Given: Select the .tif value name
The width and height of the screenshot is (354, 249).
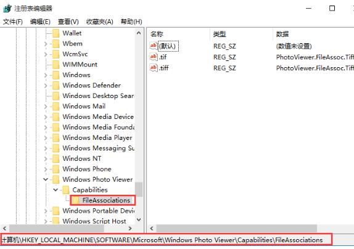Looking at the screenshot, I should pyautogui.click(x=163, y=57).
